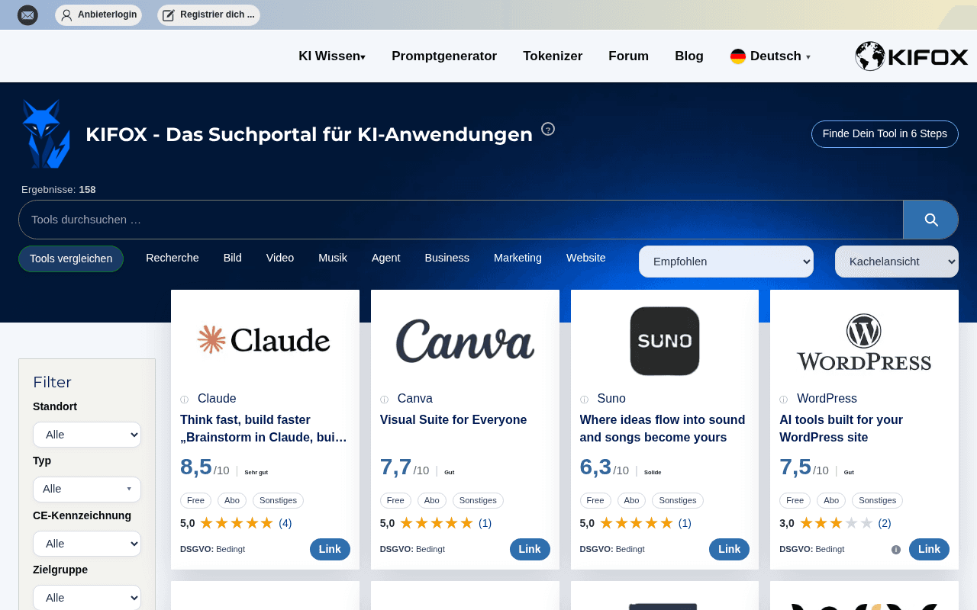This screenshot has width=977, height=610.
Task: Open the help question mark icon
Action: tap(548, 129)
